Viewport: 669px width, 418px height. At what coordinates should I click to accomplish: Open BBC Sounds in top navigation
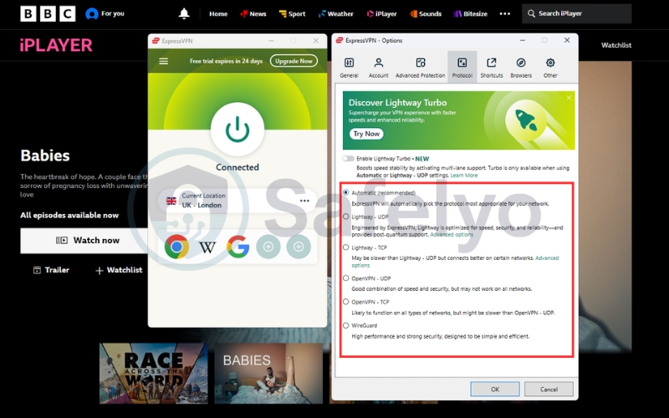coord(426,13)
